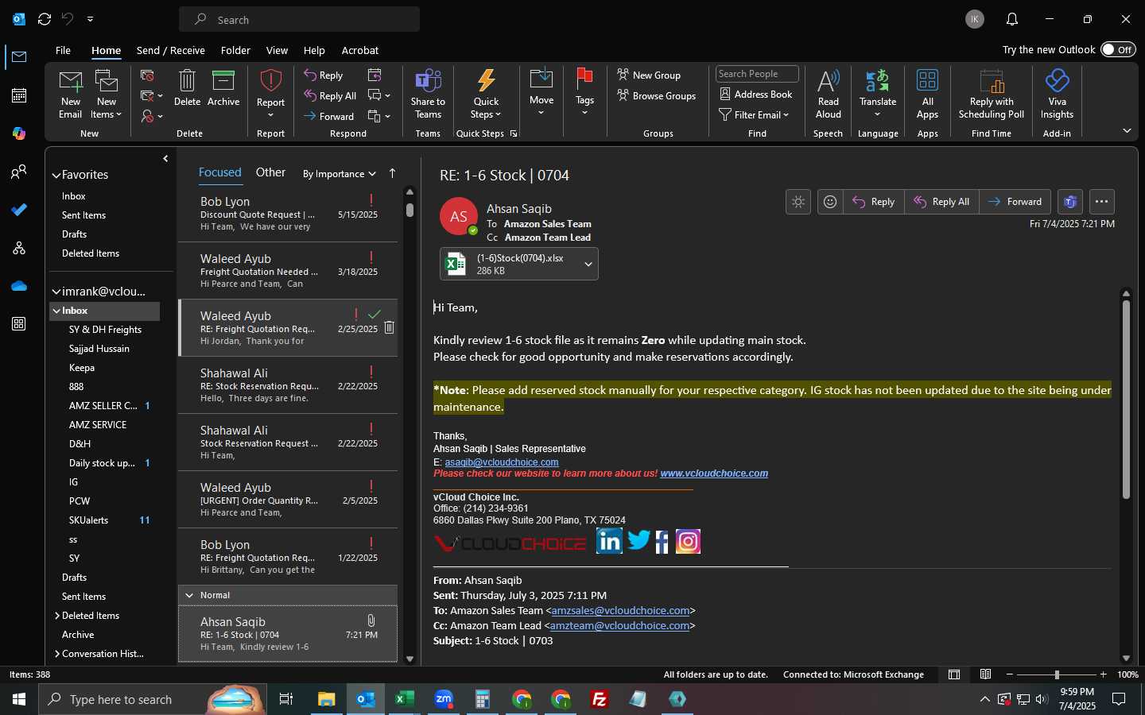
Task: Open All Apps
Action: click(x=927, y=94)
